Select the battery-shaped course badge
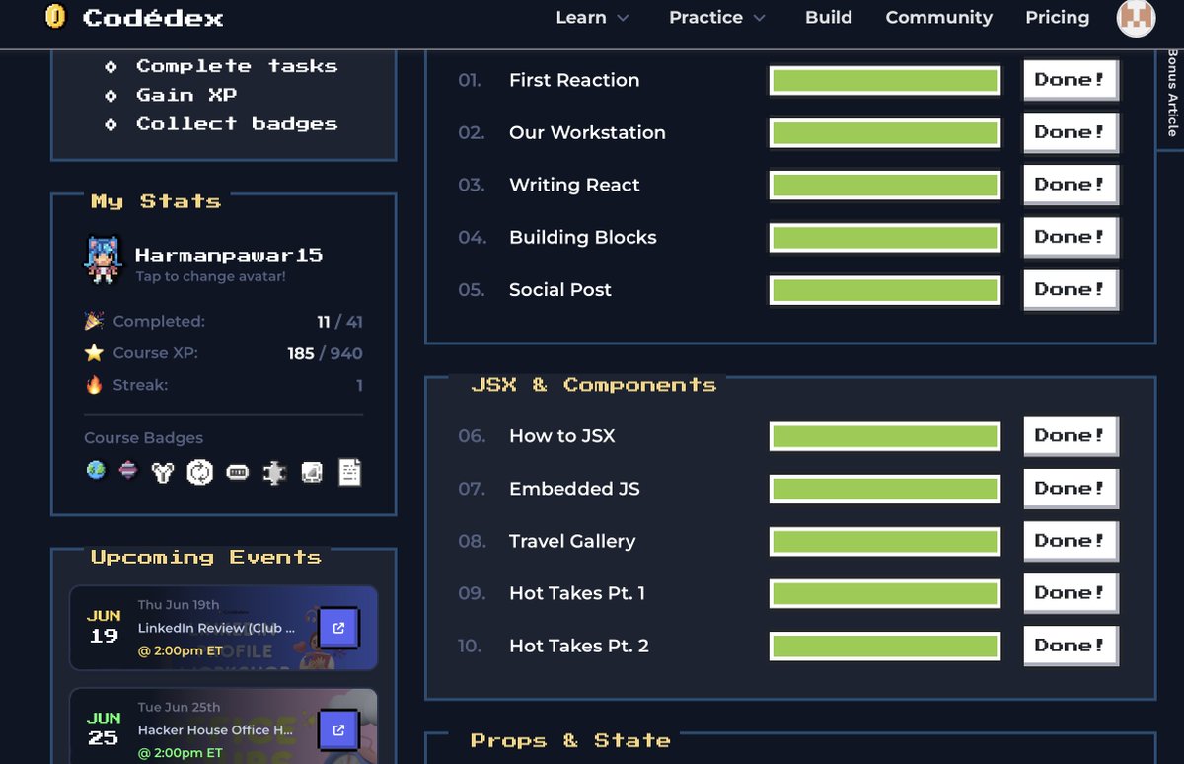Image resolution: width=1184 pixels, height=764 pixels. pos(238,473)
